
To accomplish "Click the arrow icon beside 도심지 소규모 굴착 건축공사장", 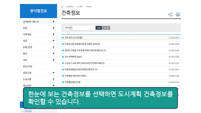I will [63, 63].
